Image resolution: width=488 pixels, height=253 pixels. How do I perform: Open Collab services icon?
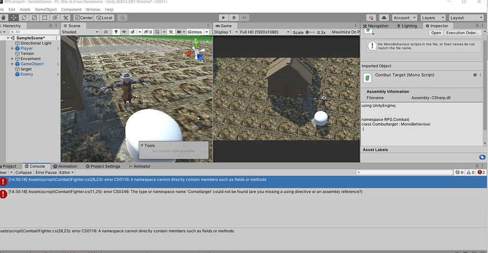pyautogui.click(x=371, y=18)
